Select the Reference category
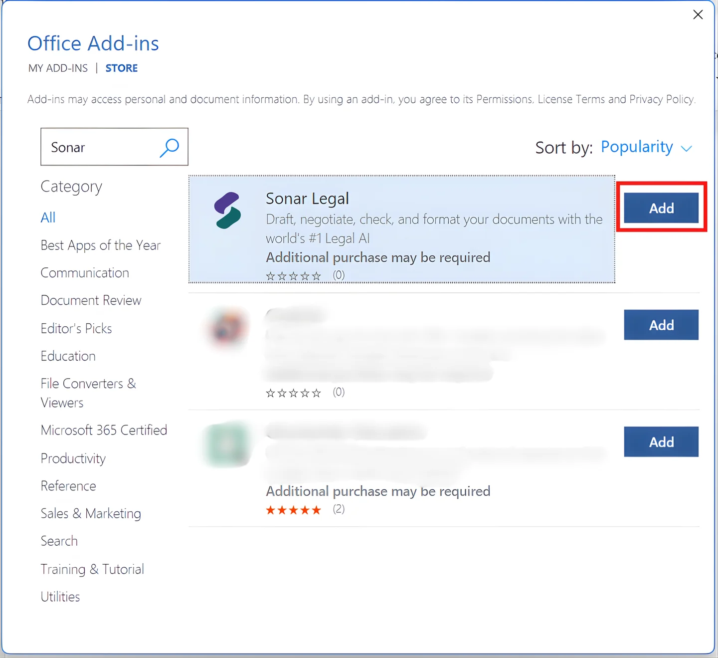 tap(68, 486)
